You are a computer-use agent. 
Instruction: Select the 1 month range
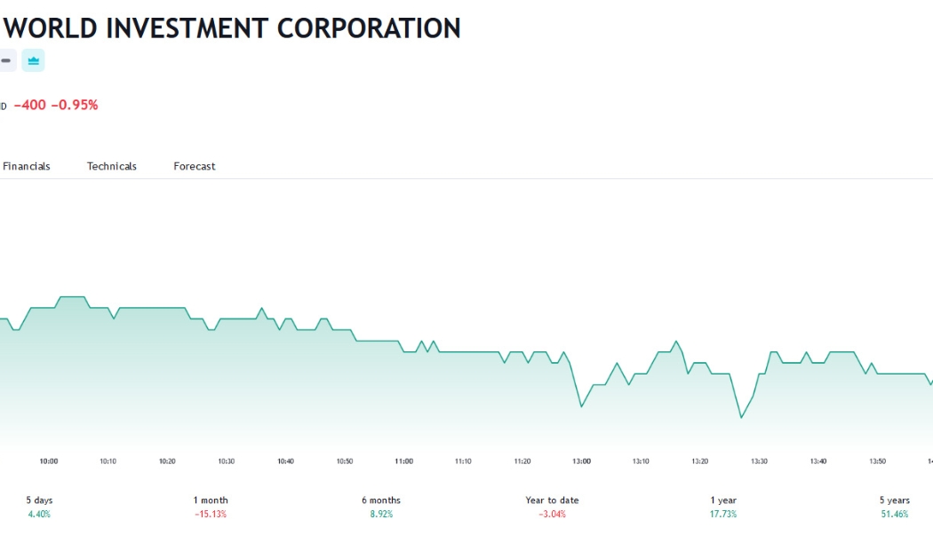(x=211, y=507)
